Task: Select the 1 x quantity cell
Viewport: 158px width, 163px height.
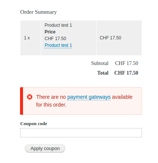Action: pos(30,38)
